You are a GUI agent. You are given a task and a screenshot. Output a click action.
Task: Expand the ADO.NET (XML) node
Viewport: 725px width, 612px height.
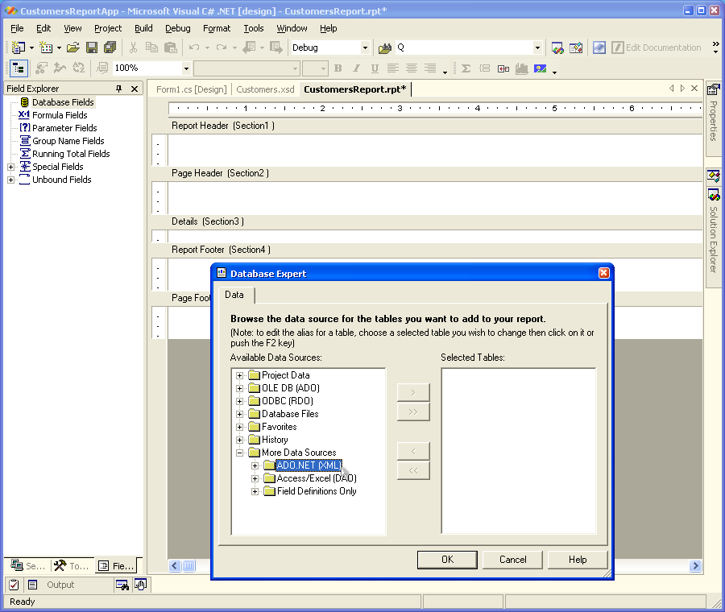255,465
